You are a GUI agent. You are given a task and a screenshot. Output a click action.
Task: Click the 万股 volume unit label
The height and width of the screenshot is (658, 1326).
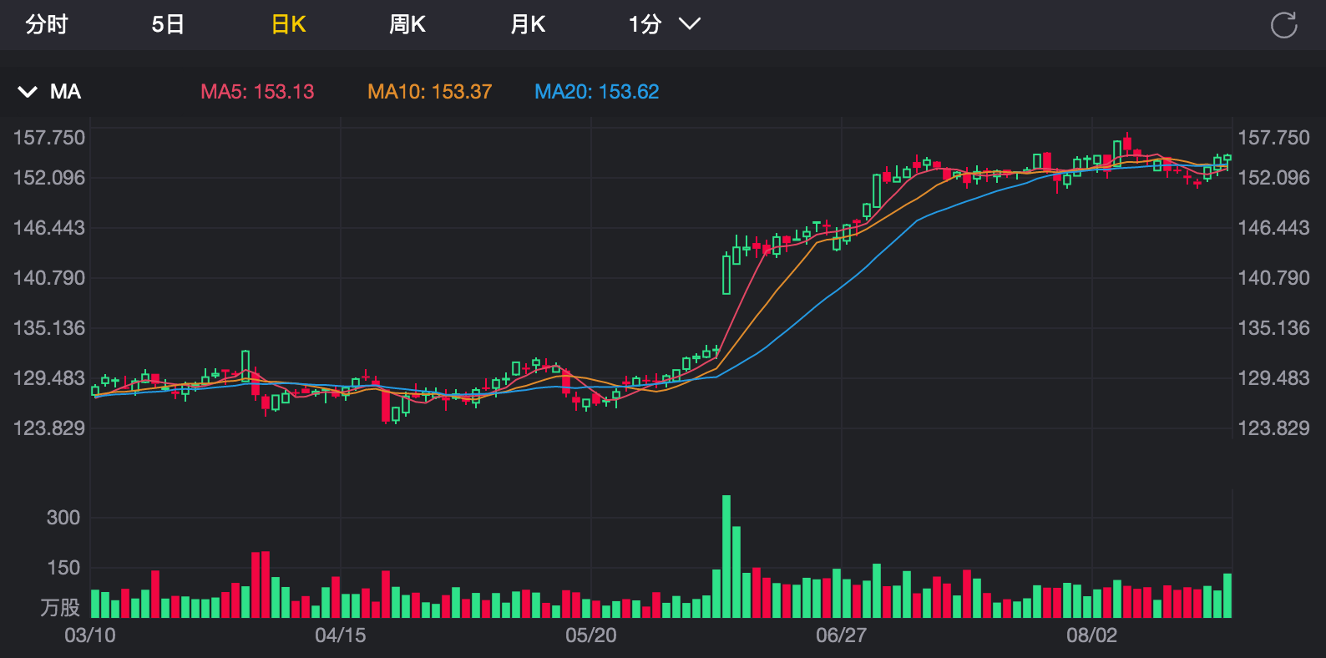[60, 607]
